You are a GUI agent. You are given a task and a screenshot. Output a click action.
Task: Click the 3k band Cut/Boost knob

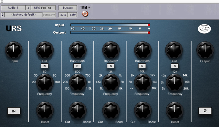(x=111, y=110)
